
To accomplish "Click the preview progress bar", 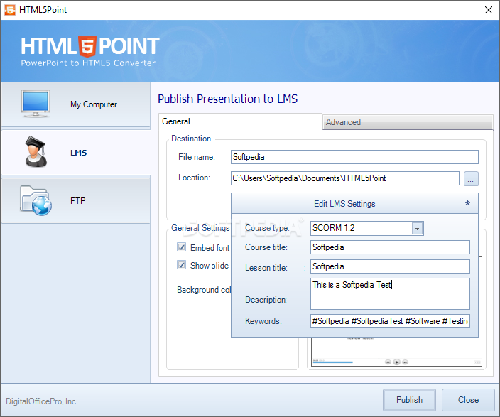I will pos(333,362).
